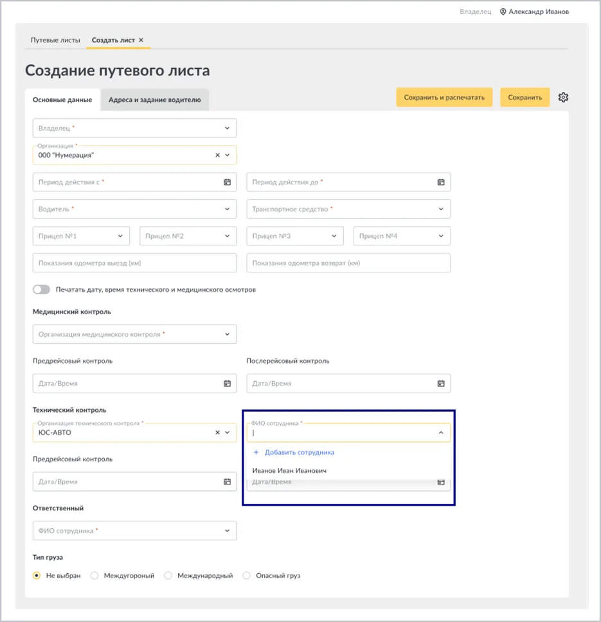
Task: Open Основные данные tab
Action: pyautogui.click(x=62, y=100)
